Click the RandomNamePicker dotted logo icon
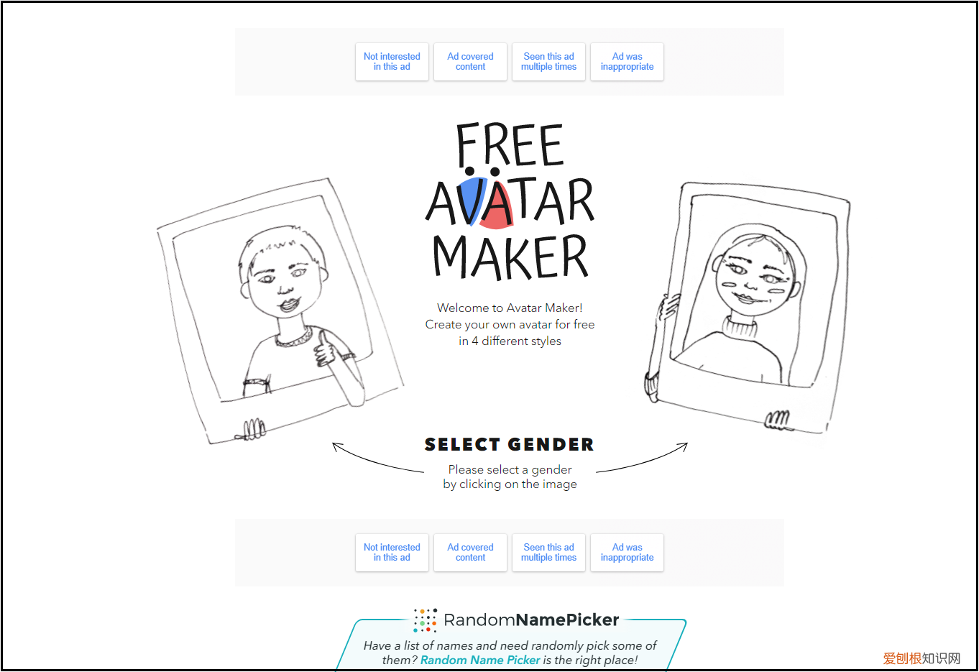 click(x=426, y=620)
